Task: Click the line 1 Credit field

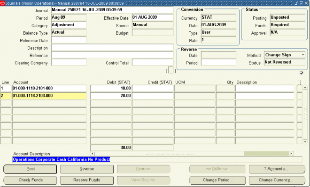Action: point(153,89)
